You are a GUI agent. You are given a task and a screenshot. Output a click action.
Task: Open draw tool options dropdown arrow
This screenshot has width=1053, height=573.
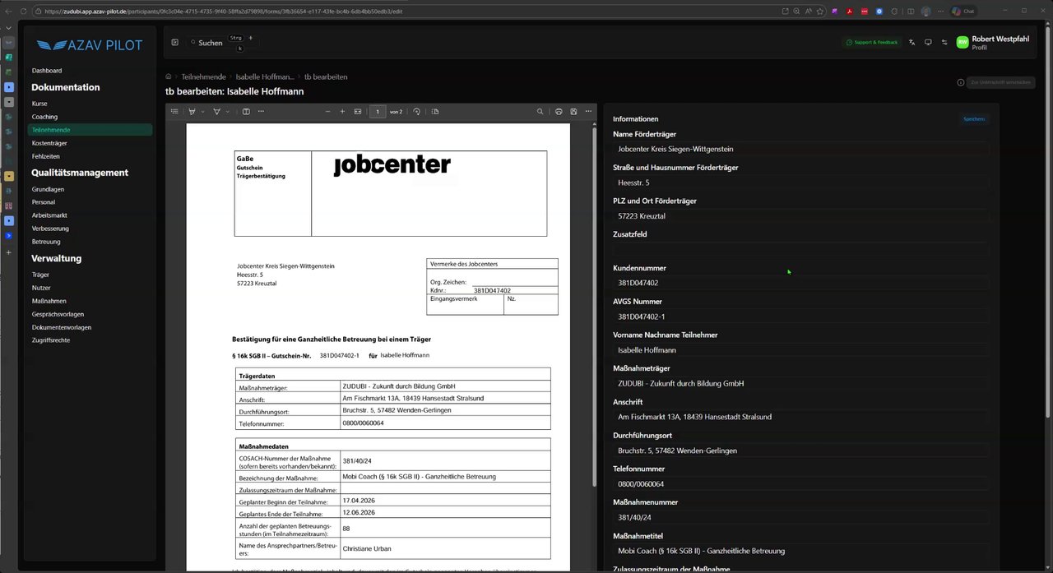pyautogui.click(x=228, y=111)
